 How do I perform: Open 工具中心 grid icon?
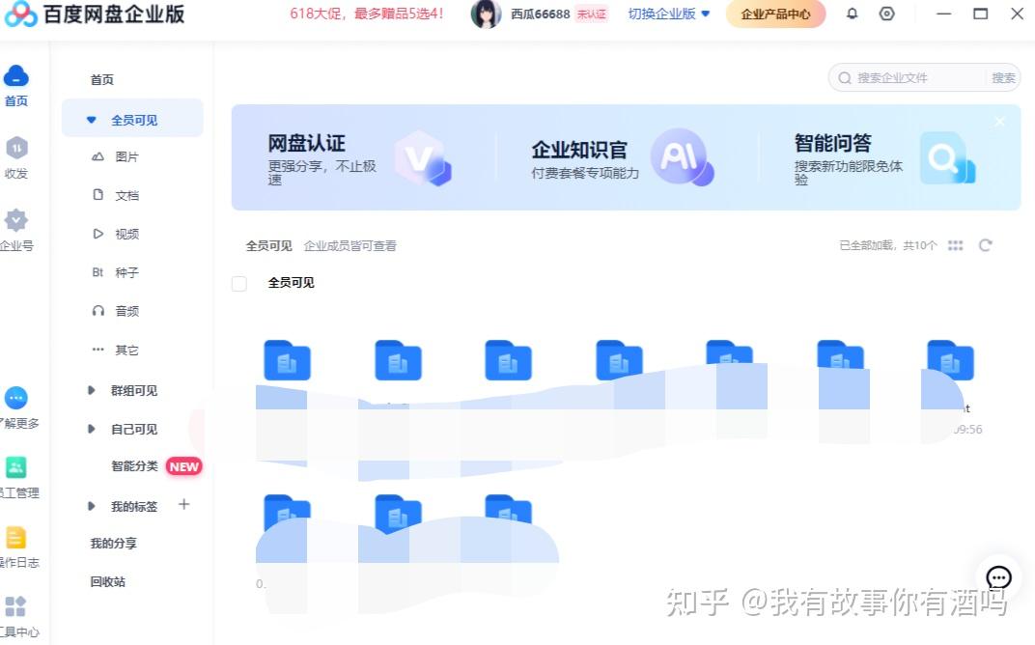click(15, 606)
